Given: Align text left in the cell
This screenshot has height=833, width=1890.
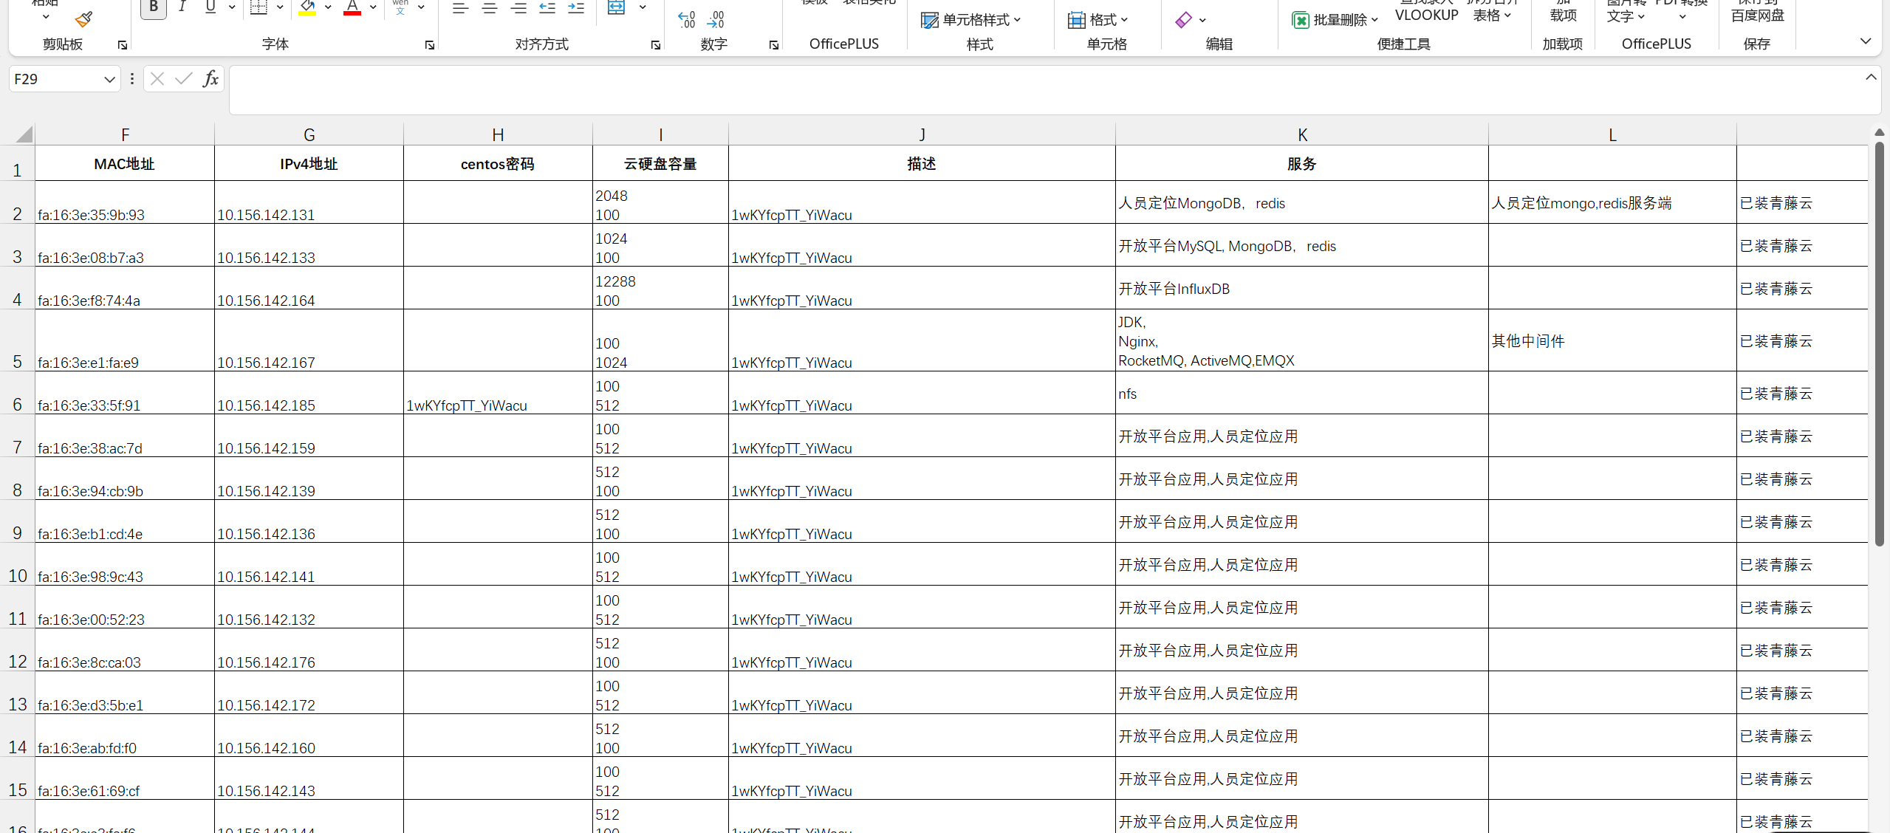Looking at the screenshot, I should (x=461, y=8).
